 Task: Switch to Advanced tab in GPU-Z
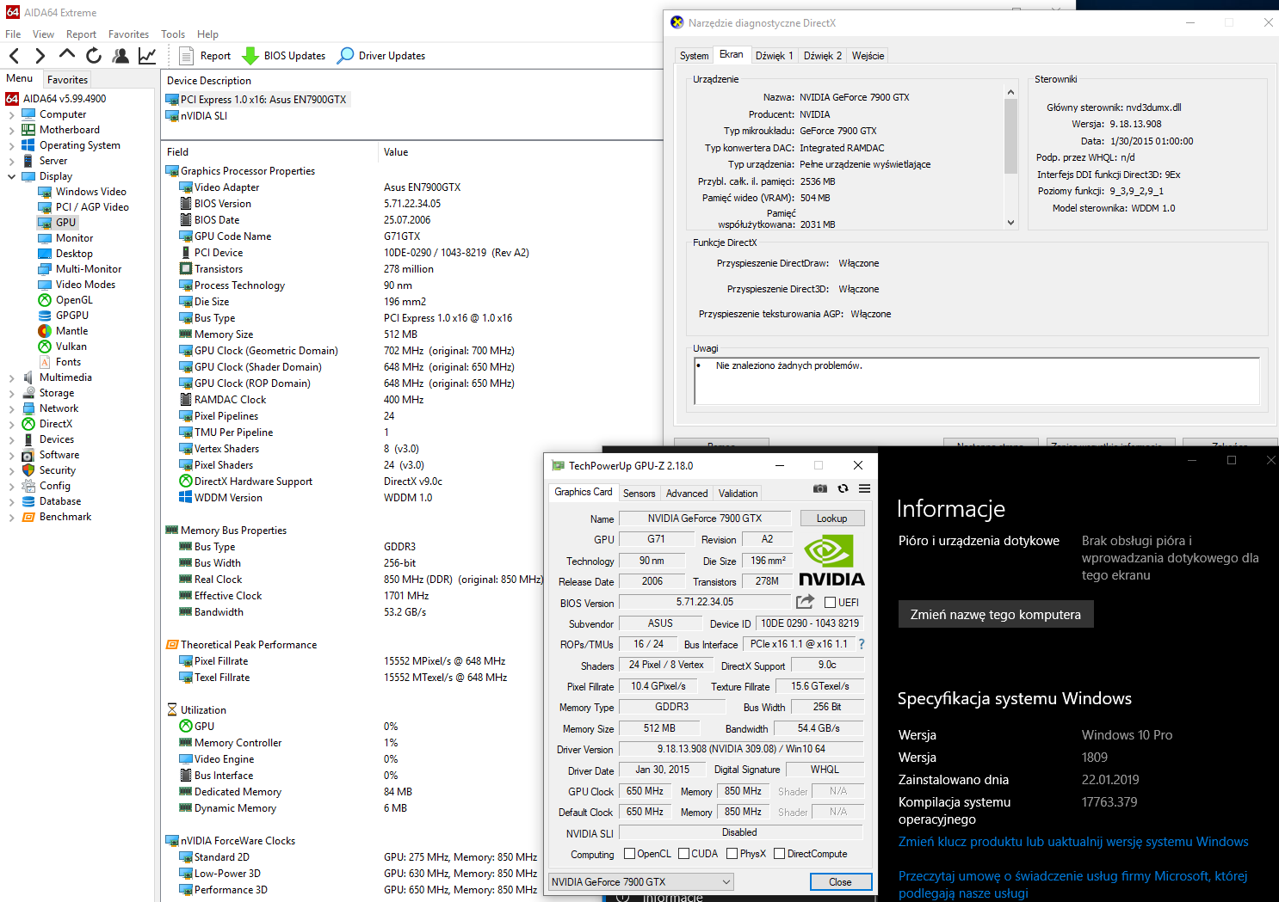point(687,493)
